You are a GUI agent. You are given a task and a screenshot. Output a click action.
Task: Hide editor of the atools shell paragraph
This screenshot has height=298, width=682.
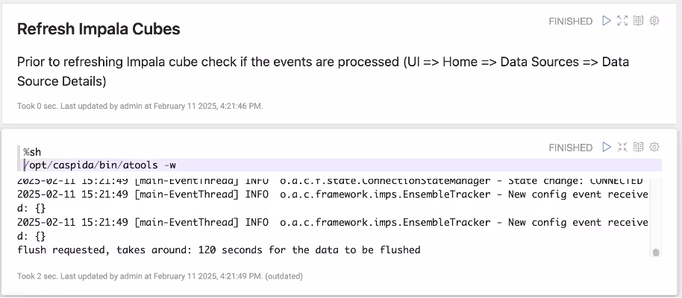623,147
